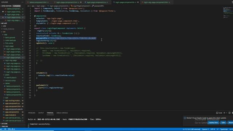Change indentation via Spaces: 2

point(205,130)
